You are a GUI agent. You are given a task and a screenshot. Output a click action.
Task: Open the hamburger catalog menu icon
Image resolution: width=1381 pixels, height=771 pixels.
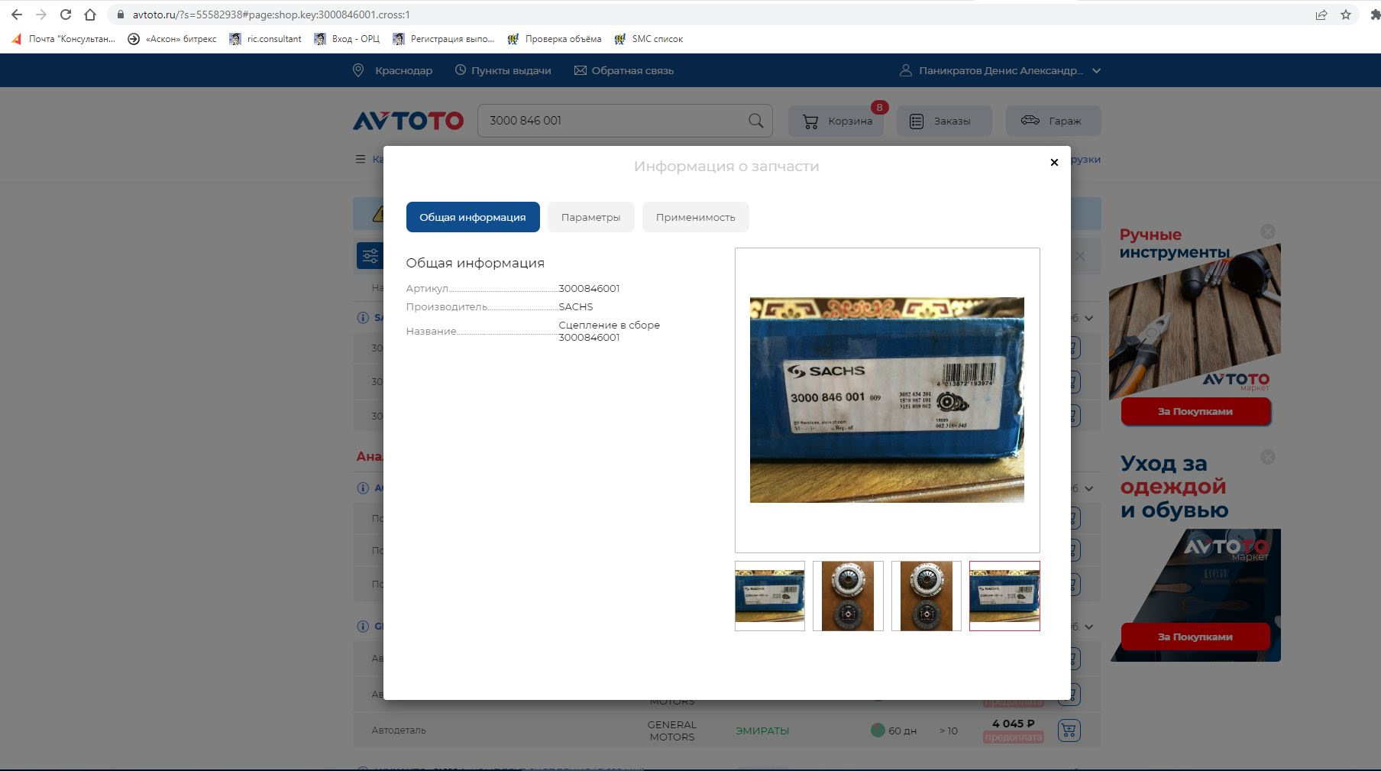pos(360,159)
